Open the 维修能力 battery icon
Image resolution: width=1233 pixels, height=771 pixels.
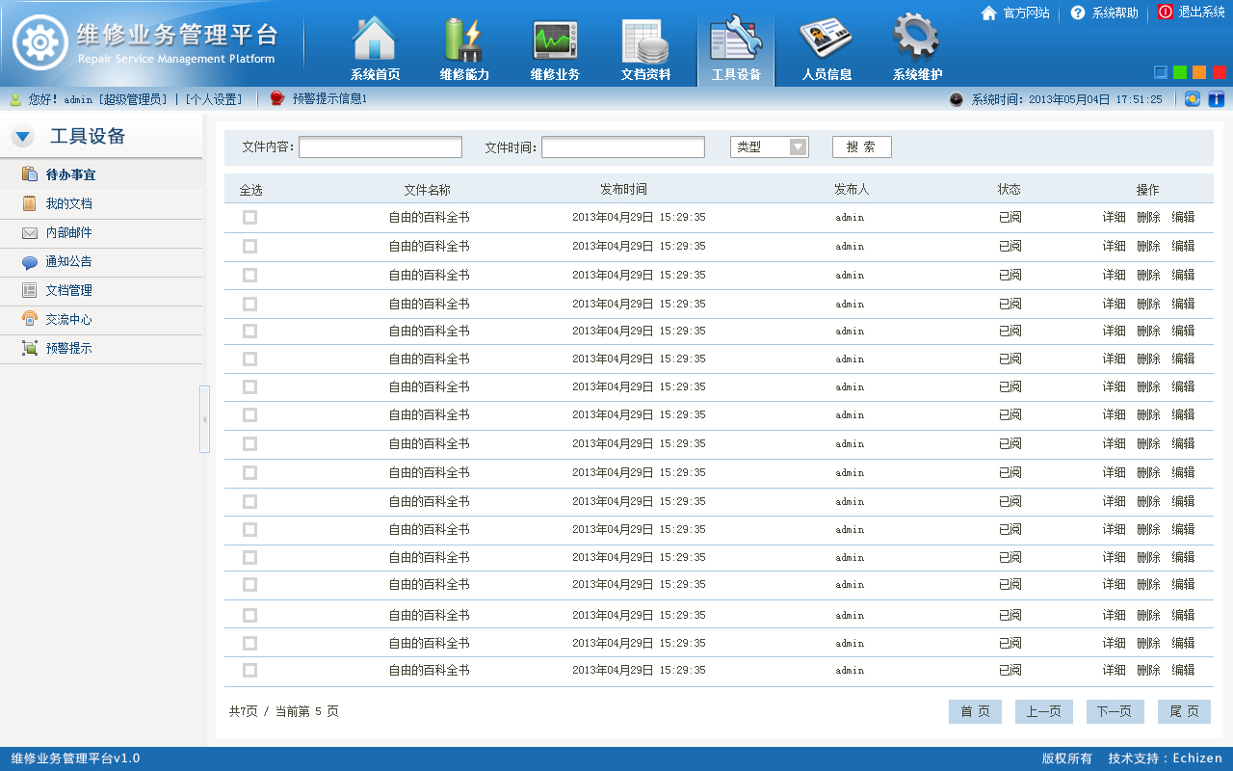tap(464, 40)
